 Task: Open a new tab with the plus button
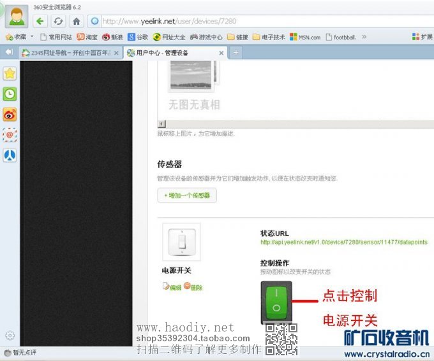pyautogui.click(x=235, y=52)
